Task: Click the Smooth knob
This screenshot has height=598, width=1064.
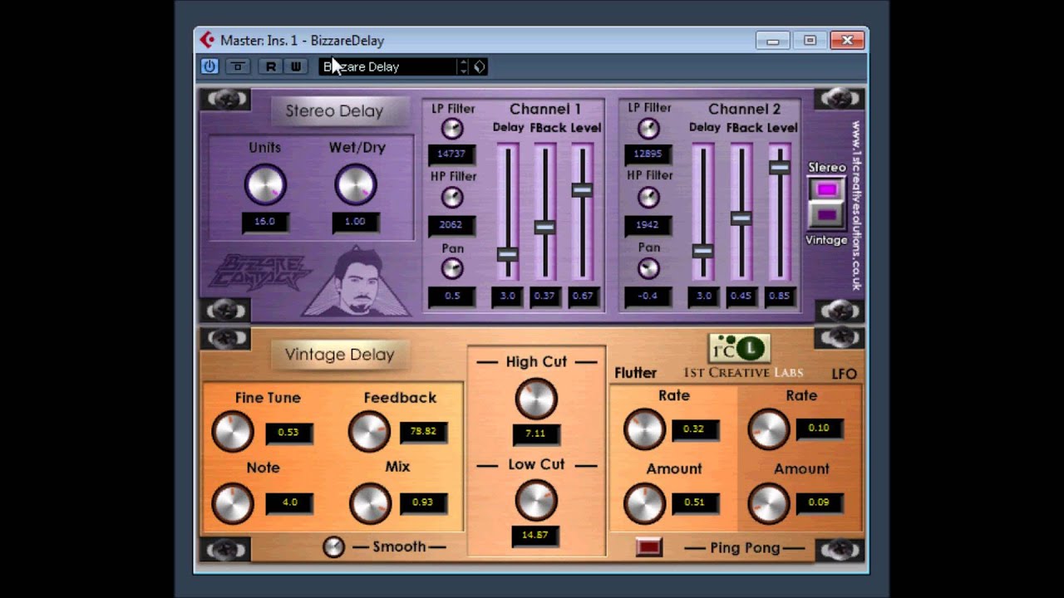Action: (x=333, y=547)
